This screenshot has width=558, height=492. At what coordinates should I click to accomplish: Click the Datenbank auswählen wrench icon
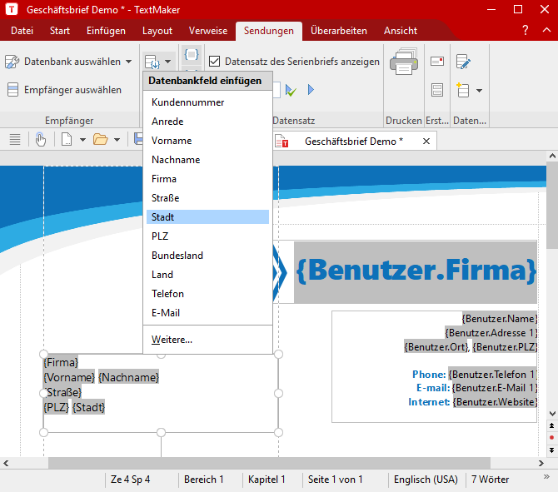coord(12,62)
